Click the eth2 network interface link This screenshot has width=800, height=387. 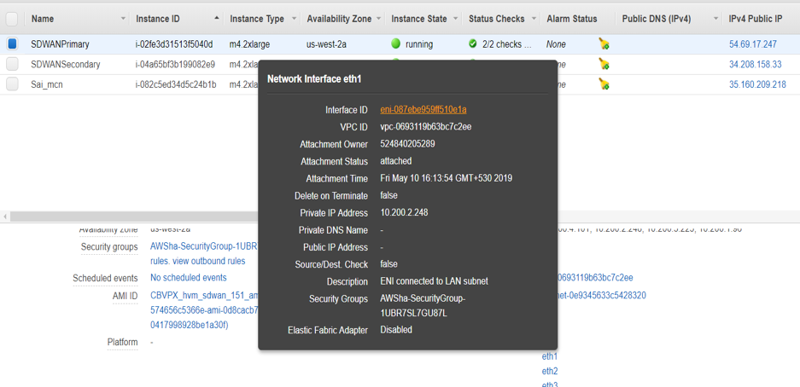tap(550, 371)
